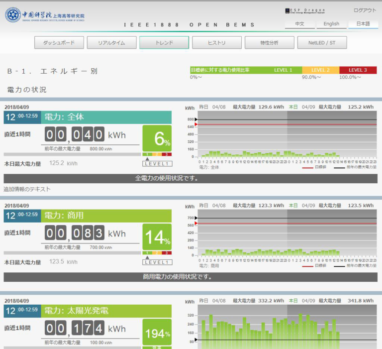Click the 全電力の使用状況です。 banner

coord(191,179)
